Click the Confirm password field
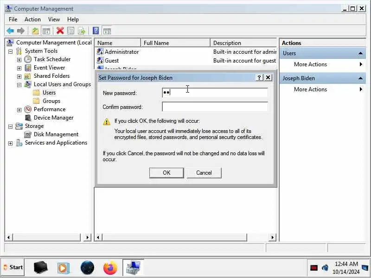371x278 pixels. (215, 107)
